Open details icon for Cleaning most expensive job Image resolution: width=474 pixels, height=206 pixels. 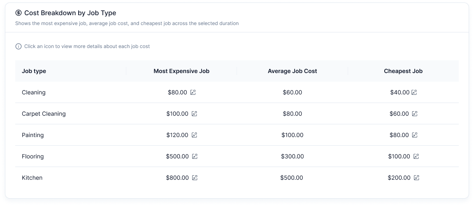coord(193,92)
